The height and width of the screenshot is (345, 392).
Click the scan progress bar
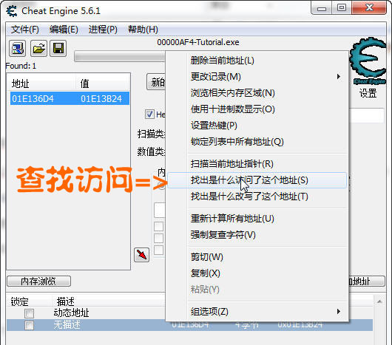tap(120, 57)
